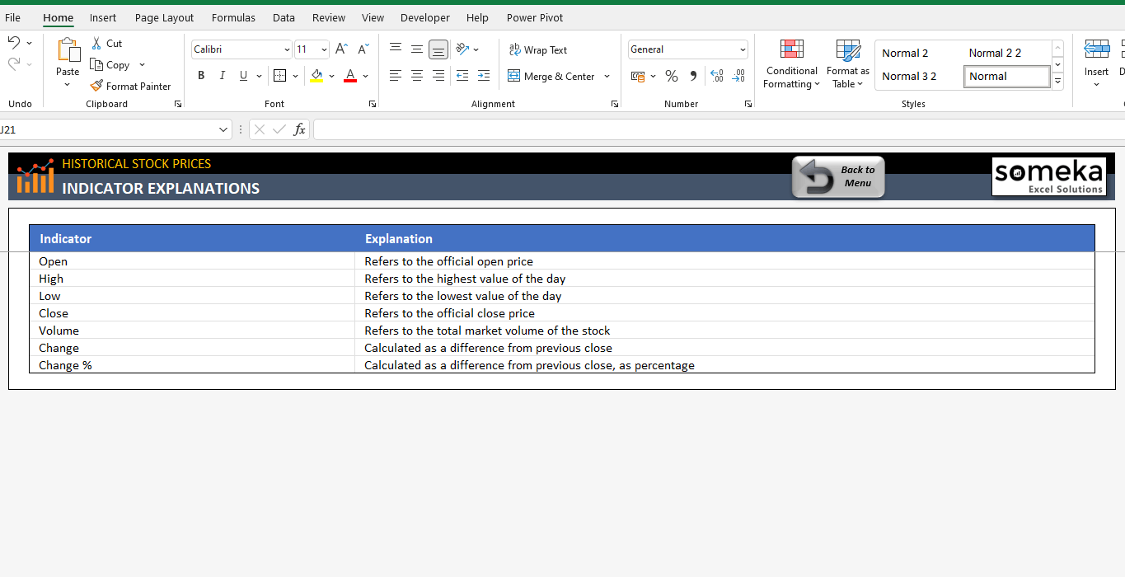Click Increase Decimal icon

716,76
